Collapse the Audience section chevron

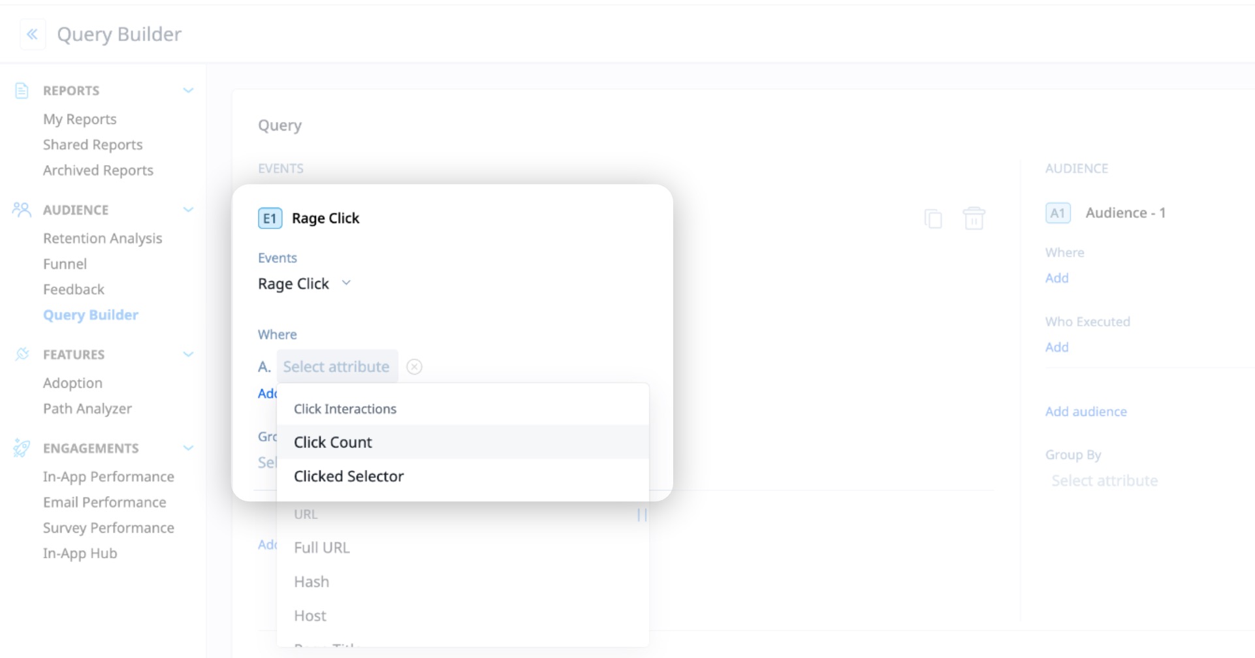(x=189, y=210)
